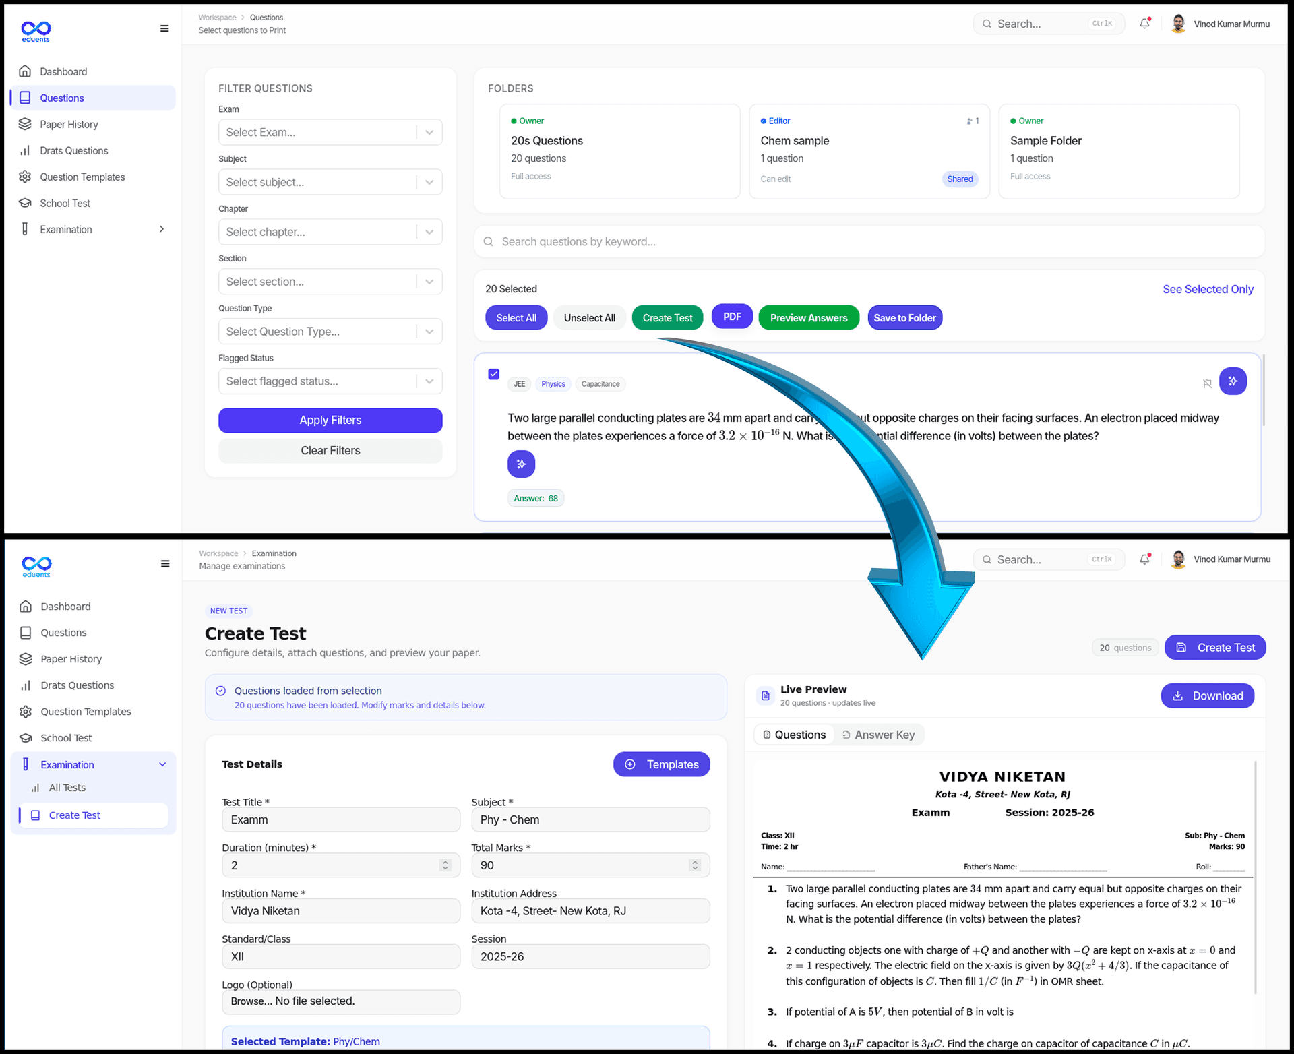Click Save to Folder button
The image size is (1294, 1054).
pos(904,318)
